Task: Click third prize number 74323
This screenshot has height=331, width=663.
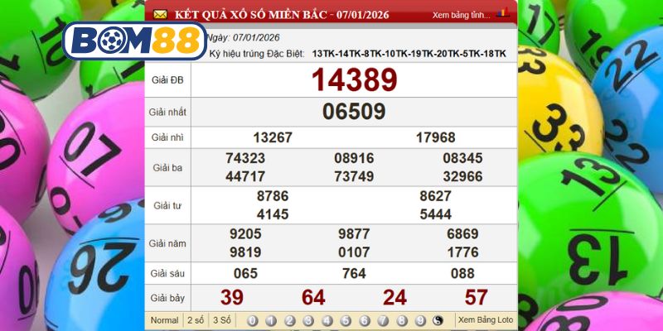Action: [245, 158]
